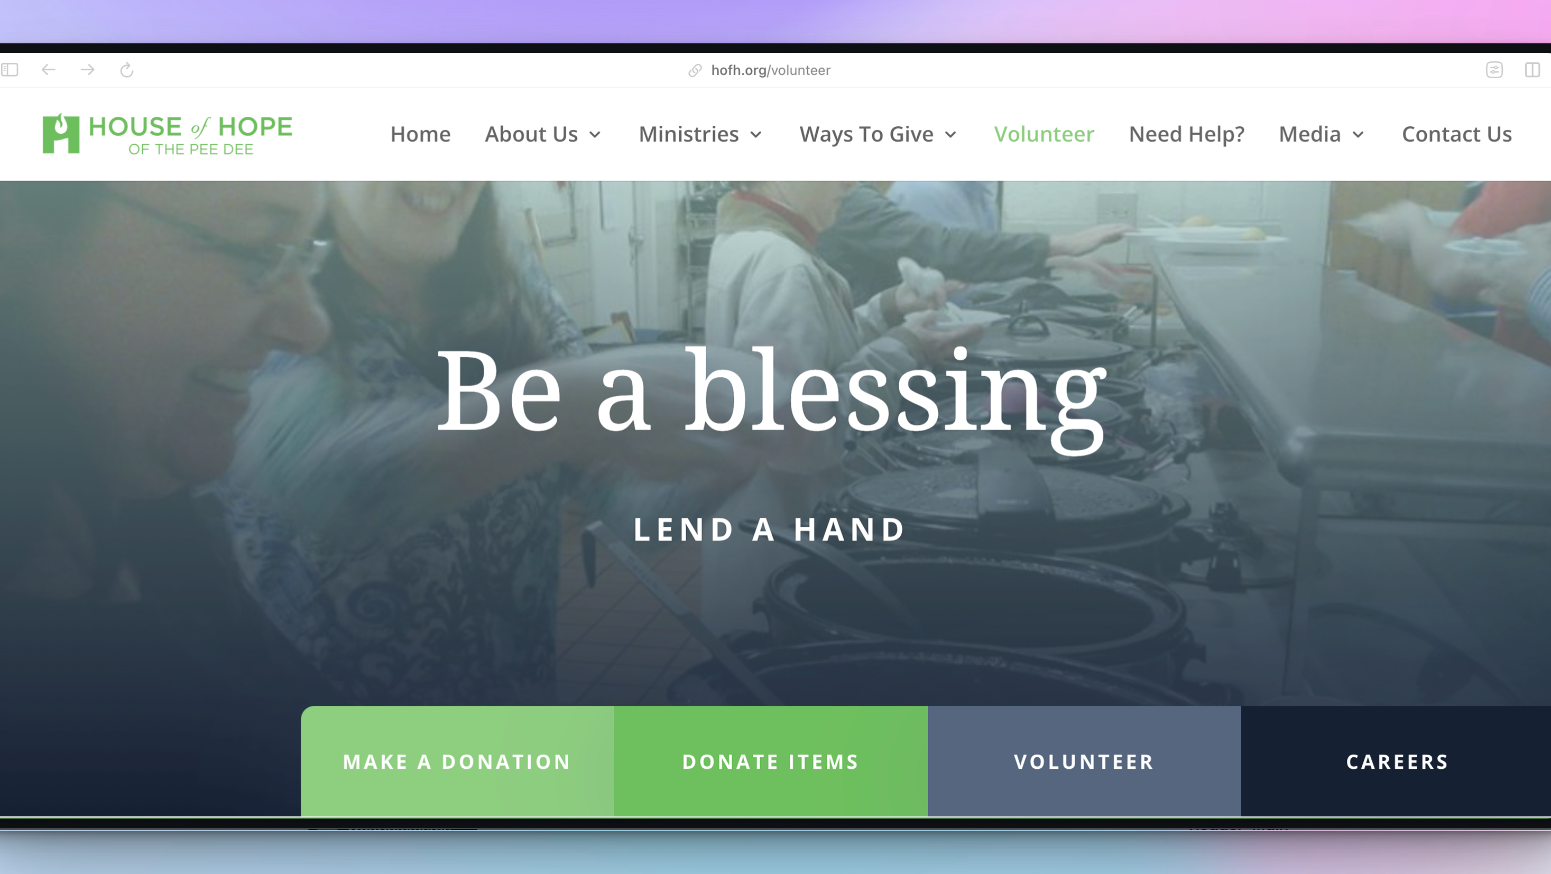Click the hofh.org/volunteer address field
The height and width of the screenshot is (874, 1551).
770,70
